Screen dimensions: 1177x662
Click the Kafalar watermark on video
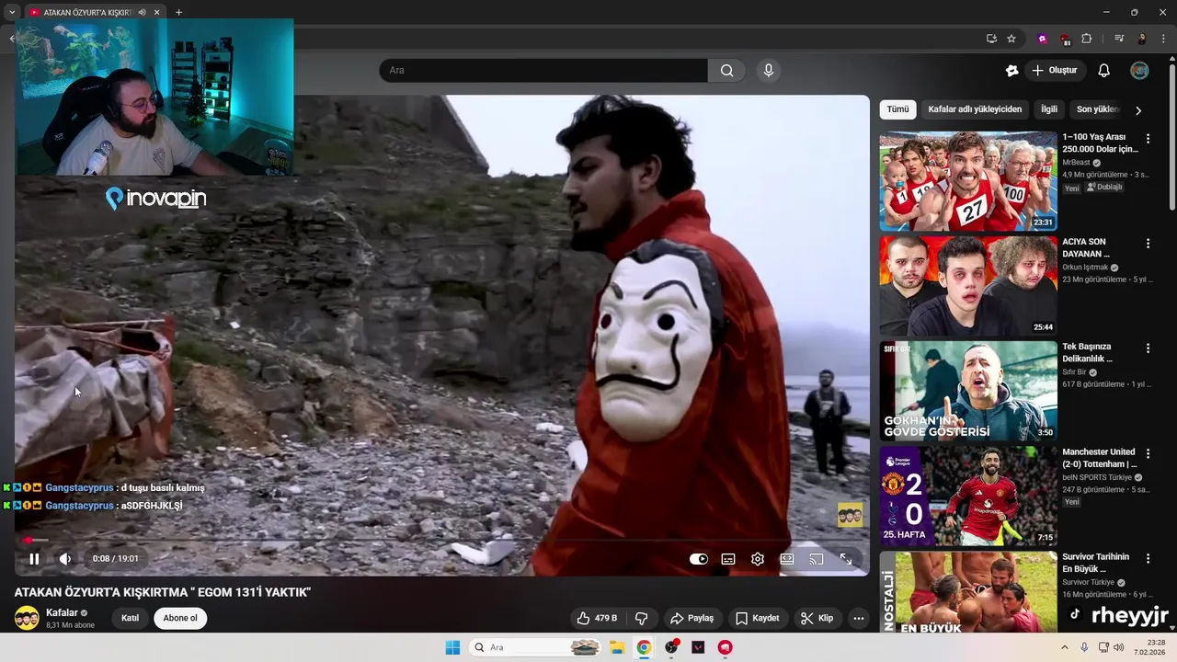click(850, 515)
